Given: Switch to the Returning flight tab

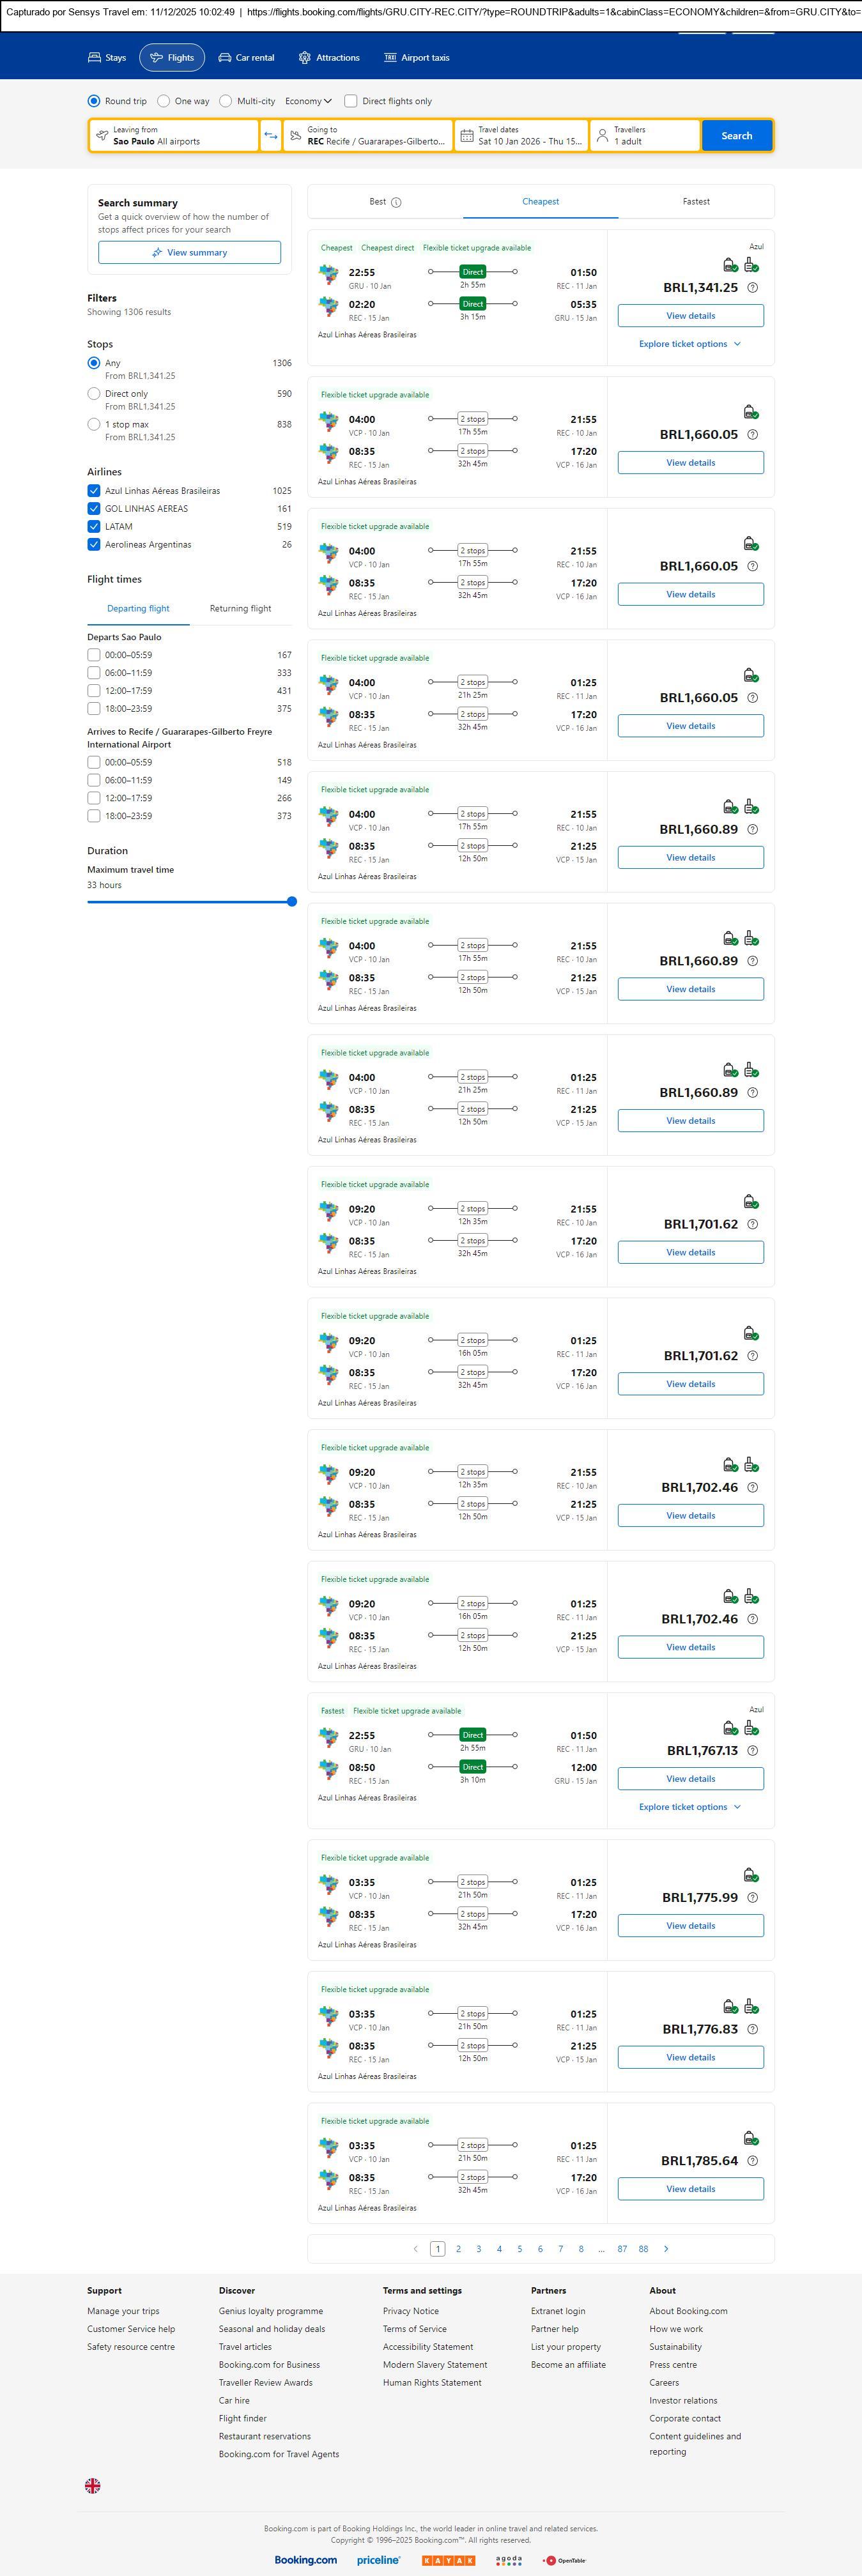Looking at the screenshot, I should (240, 609).
